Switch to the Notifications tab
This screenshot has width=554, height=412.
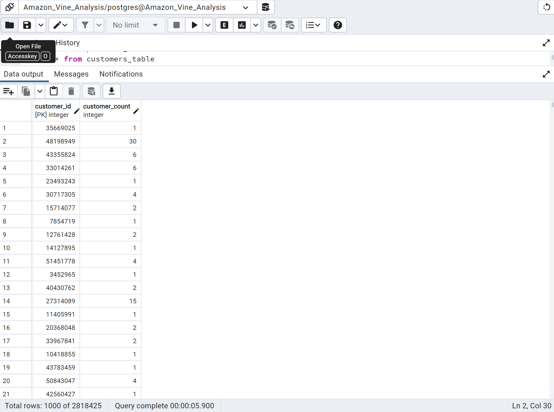[x=121, y=74]
